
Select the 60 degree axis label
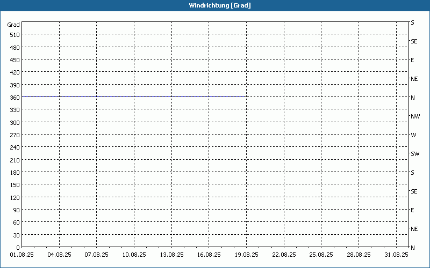click(17, 222)
